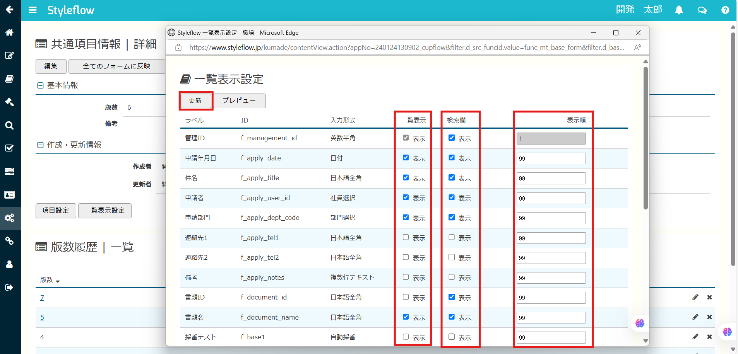This screenshot has height=354, width=738.
Task: Click the 表示順 field for 申請年月日
Action: click(550, 158)
